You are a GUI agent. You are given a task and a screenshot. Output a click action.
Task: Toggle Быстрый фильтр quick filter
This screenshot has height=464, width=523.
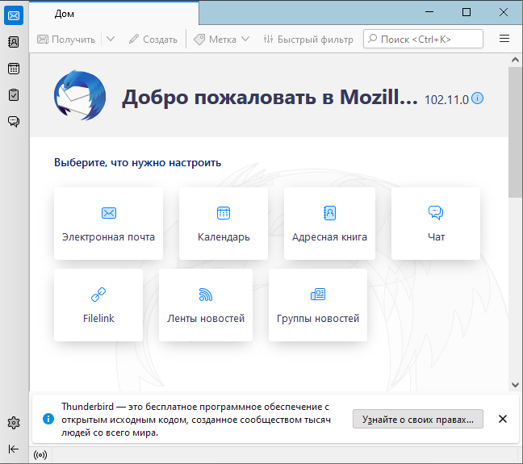click(308, 40)
